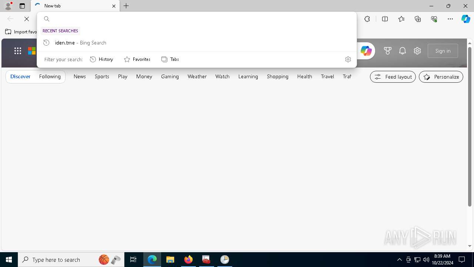Select recent search iden.tme
The width and height of the screenshot is (474, 267).
coord(197,43)
